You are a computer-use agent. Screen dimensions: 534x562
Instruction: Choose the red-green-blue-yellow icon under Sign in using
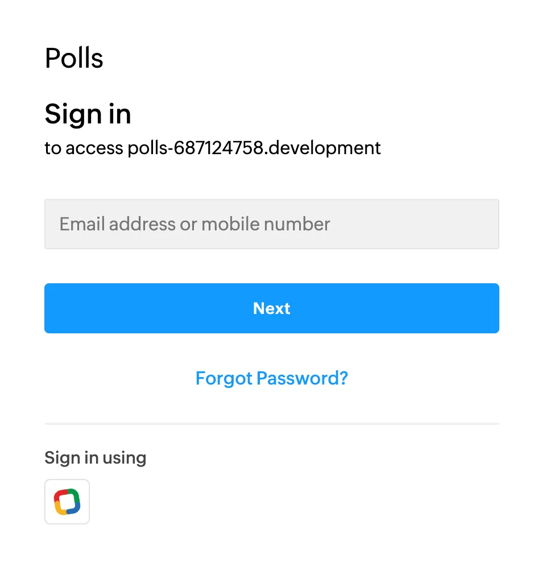pyautogui.click(x=67, y=502)
